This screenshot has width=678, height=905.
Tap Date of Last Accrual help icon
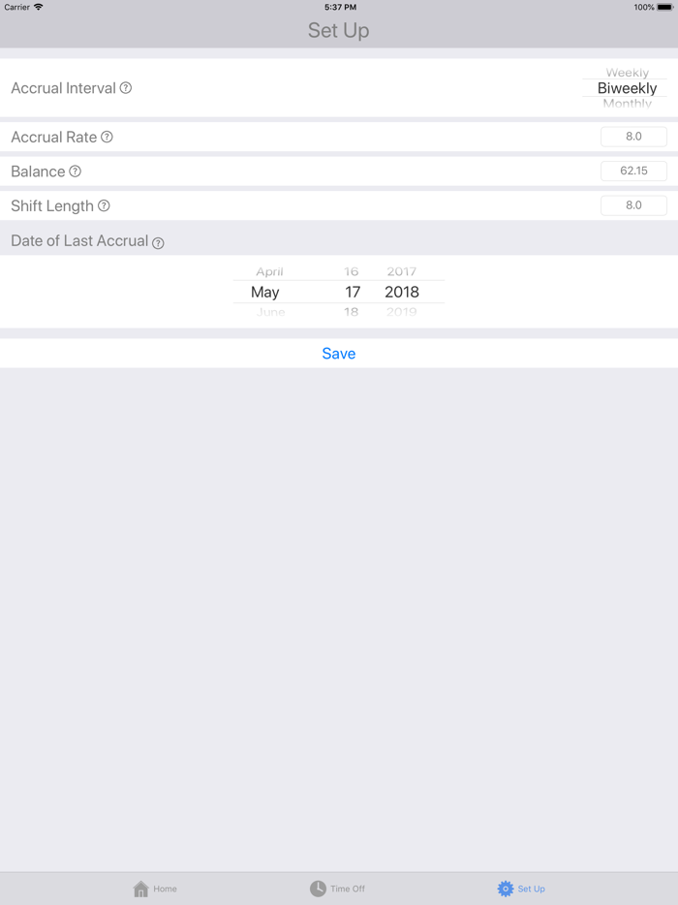(158, 243)
